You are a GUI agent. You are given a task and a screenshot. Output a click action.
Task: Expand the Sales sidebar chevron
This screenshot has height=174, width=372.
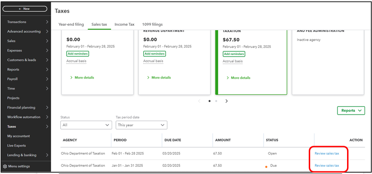click(47, 41)
